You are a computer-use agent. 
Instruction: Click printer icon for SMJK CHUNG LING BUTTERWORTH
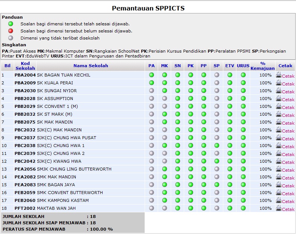278,169
